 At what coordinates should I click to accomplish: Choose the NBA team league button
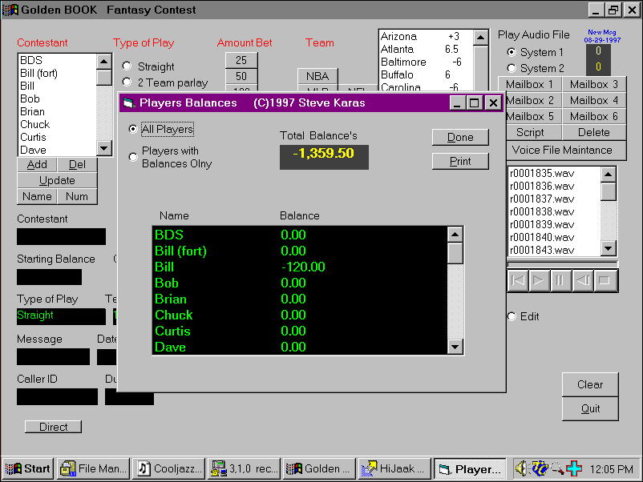click(317, 76)
